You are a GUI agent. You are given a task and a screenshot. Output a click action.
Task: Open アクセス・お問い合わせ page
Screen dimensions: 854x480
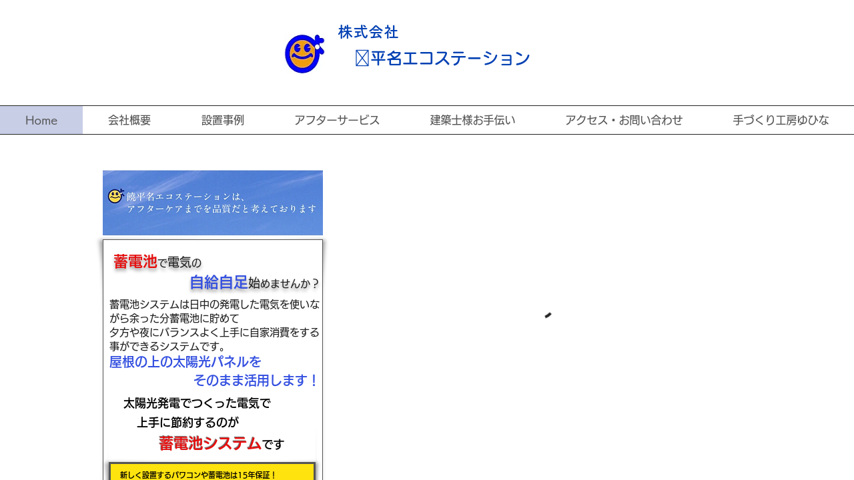(x=624, y=120)
